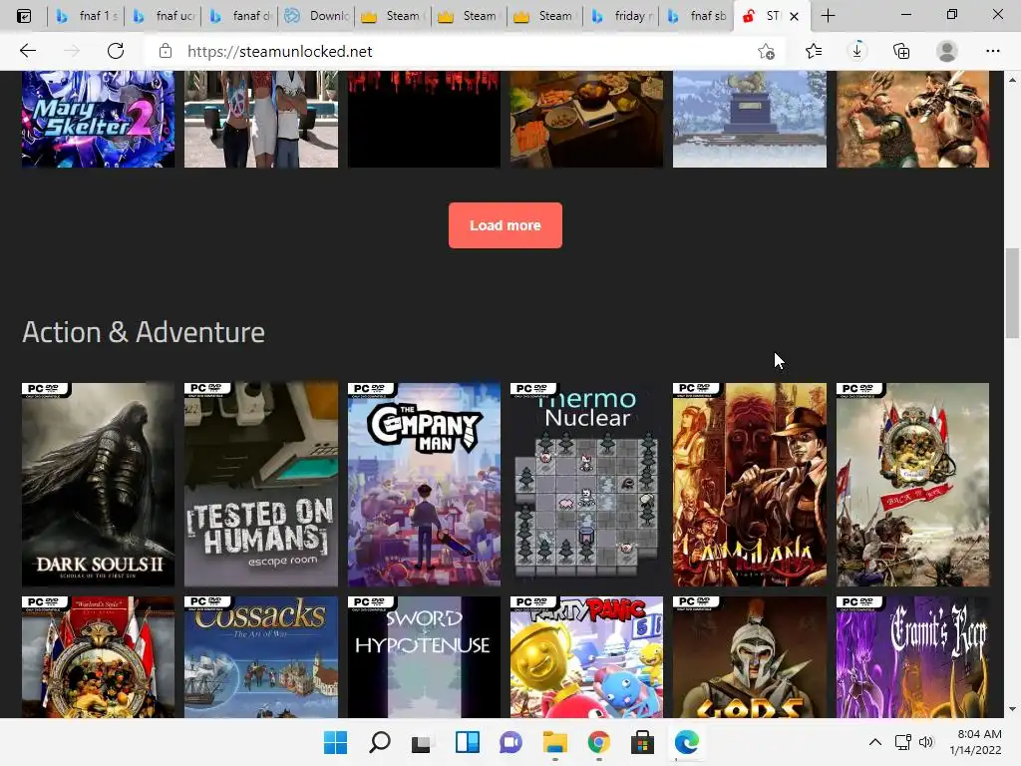Viewport: 1021px width, 766px height.
Task: Open Task View on the taskbar
Action: coord(423,742)
